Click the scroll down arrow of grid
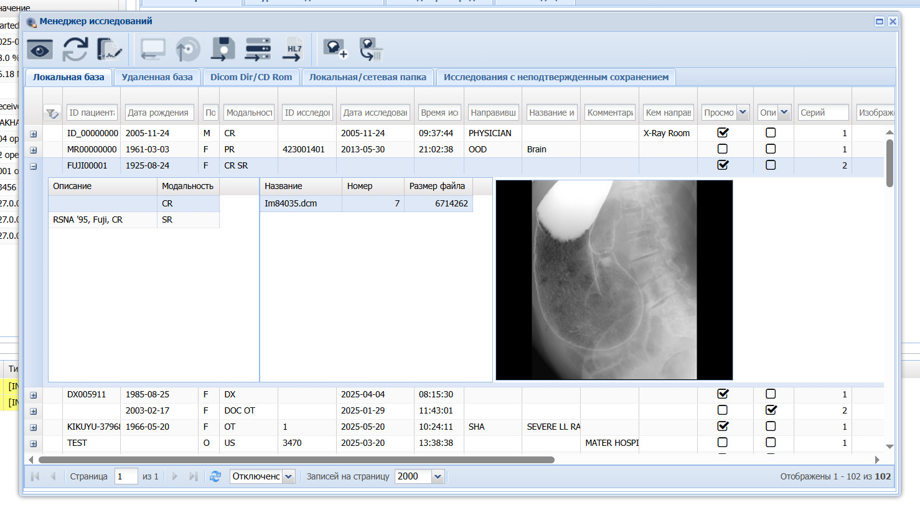The image size is (920, 518). pyautogui.click(x=889, y=446)
